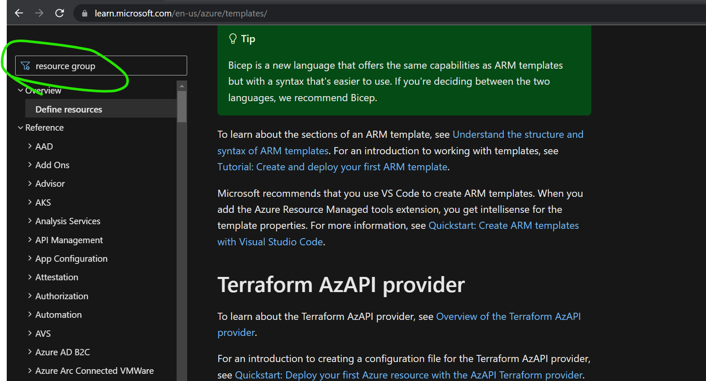Open 'Quickstart: Create ARM templates' link
The width and height of the screenshot is (706, 381).
point(398,233)
